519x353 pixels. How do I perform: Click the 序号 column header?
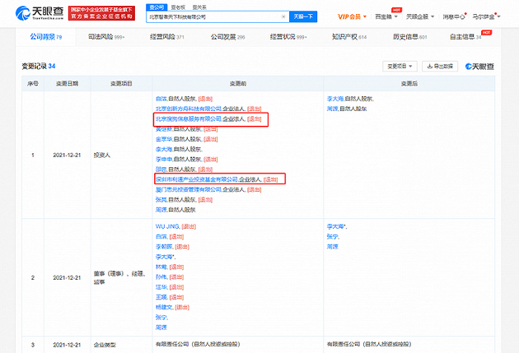(x=33, y=83)
